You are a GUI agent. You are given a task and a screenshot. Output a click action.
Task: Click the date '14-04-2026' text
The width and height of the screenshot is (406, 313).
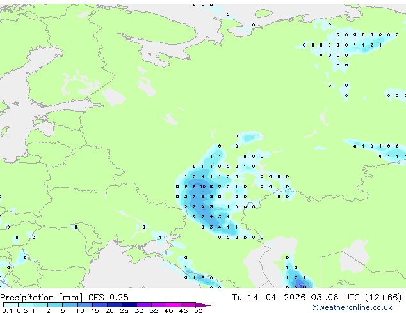click(276, 298)
